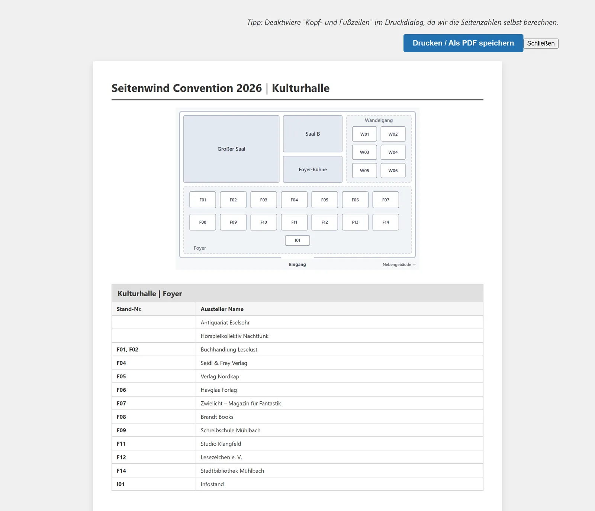Click the Nebengebäude arrow label
The width and height of the screenshot is (595, 511).
click(399, 265)
